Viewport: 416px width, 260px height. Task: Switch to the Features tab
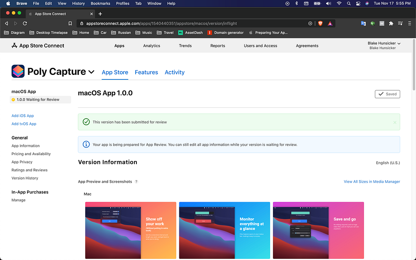(x=146, y=72)
